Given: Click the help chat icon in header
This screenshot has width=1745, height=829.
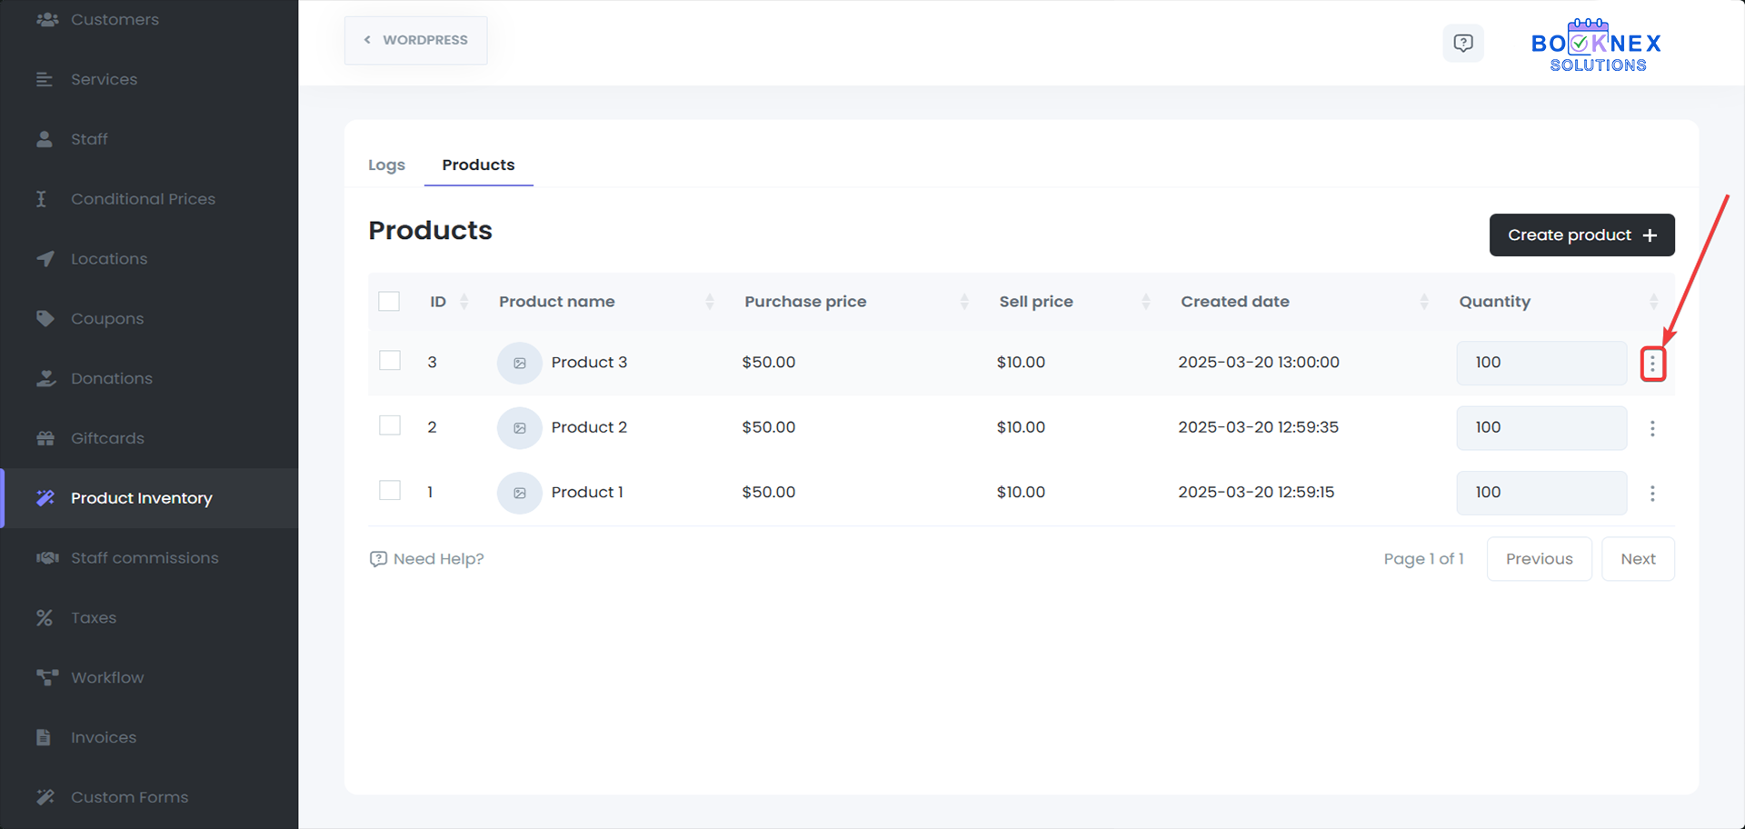Looking at the screenshot, I should (x=1462, y=43).
